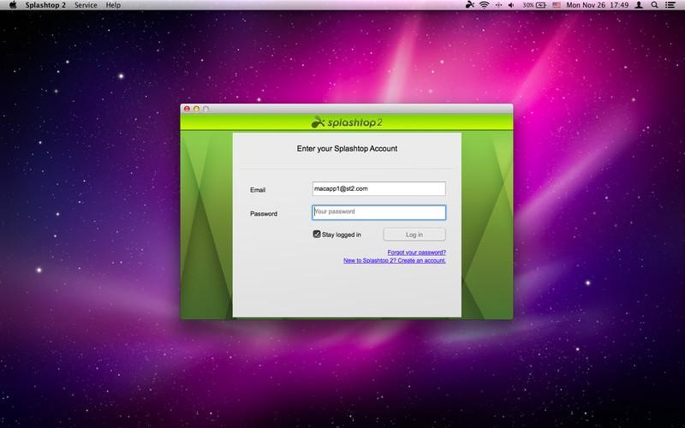Click the sync arrows icon in menu bar
This screenshot has height=428, width=685.
tap(498, 5)
